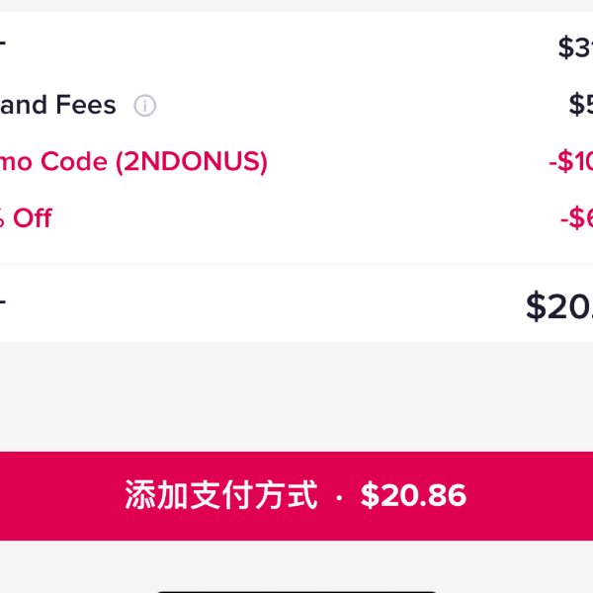
Task: Select the red -$6 percent-off amount
Action: (x=577, y=218)
